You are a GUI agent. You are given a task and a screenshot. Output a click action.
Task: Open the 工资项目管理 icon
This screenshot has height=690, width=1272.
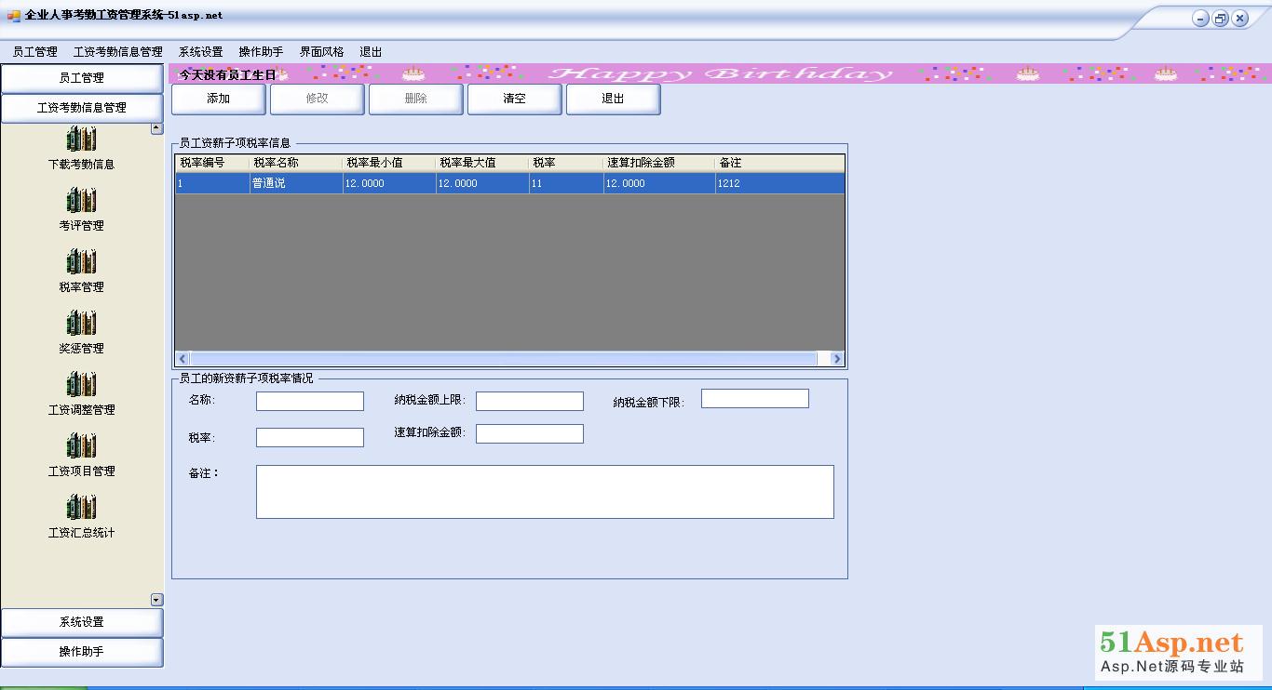tap(81, 447)
